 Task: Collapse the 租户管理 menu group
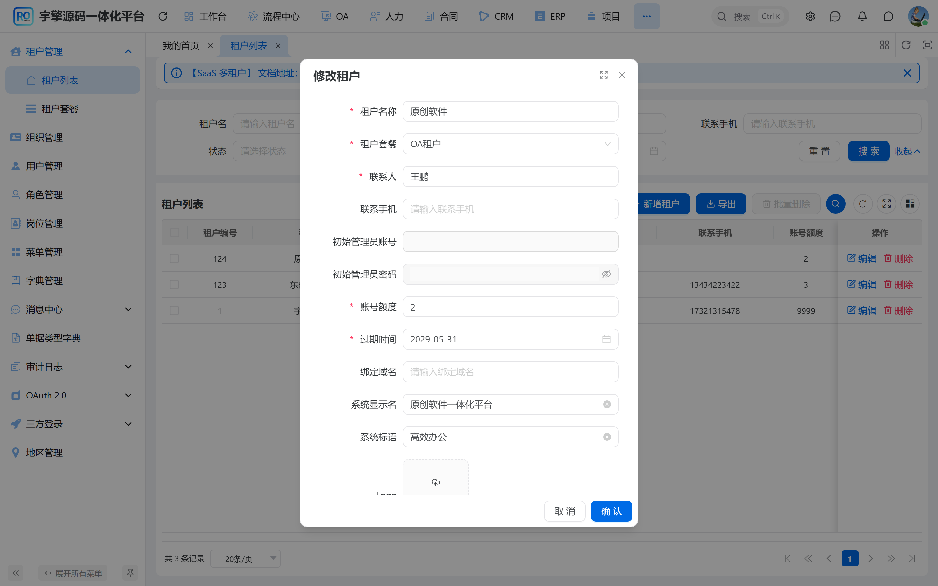(x=72, y=51)
